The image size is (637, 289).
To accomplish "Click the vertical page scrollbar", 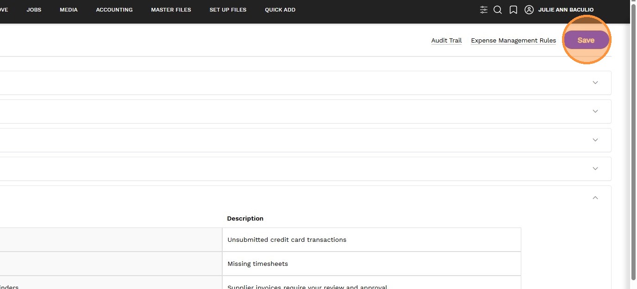I will pos(633,139).
